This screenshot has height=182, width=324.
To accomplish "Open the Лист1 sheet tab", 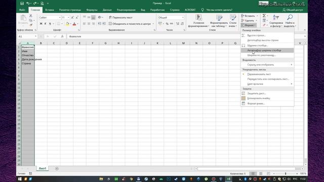I will [x=43, y=168].
